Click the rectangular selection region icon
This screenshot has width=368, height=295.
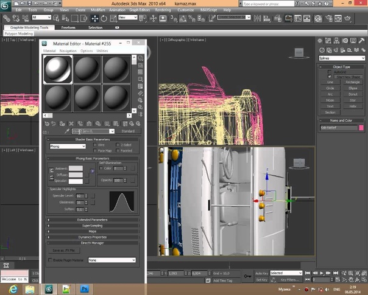(74, 18)
